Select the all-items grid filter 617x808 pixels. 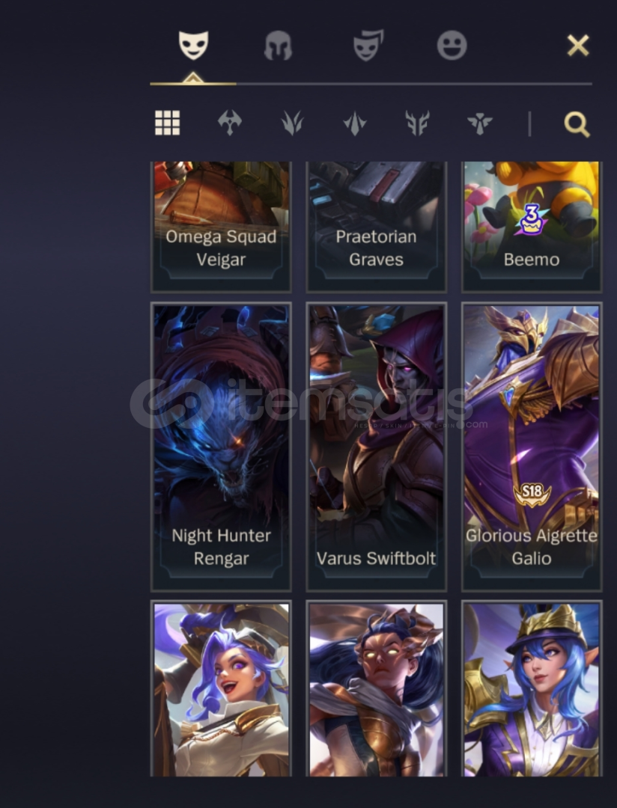pos(168,123)
